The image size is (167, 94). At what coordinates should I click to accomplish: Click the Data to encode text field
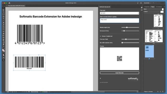click(x=120, y=20)
